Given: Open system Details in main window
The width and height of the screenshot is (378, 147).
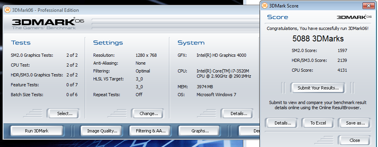Looking at the screenshot, I should tap(237, 114).
